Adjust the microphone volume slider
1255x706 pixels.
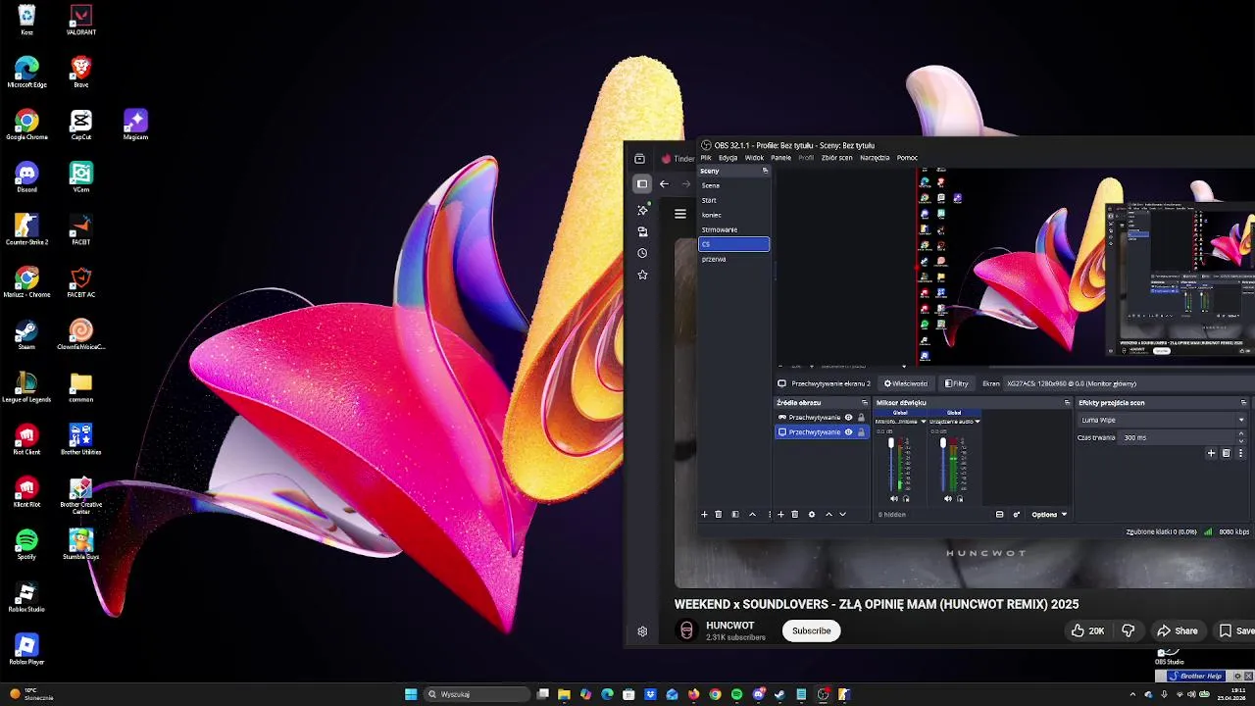[x=891, y=465]
